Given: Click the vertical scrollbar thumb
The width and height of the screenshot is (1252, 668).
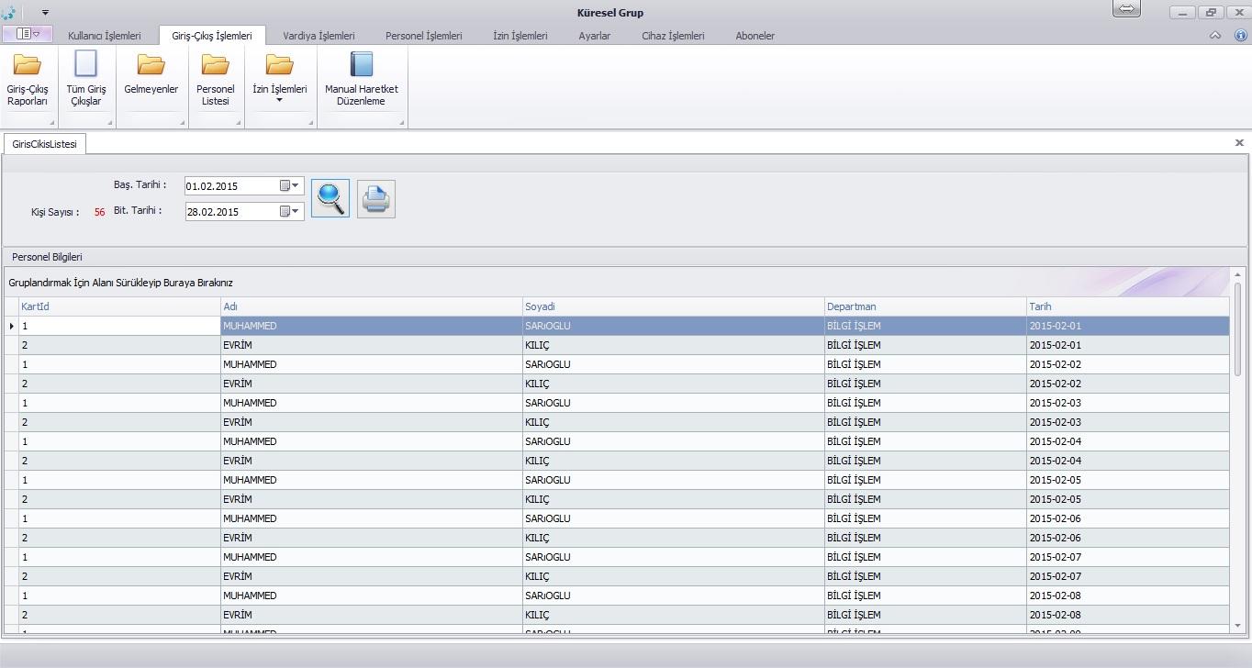Looking at the screenshot, I should tap(1237, 328).
